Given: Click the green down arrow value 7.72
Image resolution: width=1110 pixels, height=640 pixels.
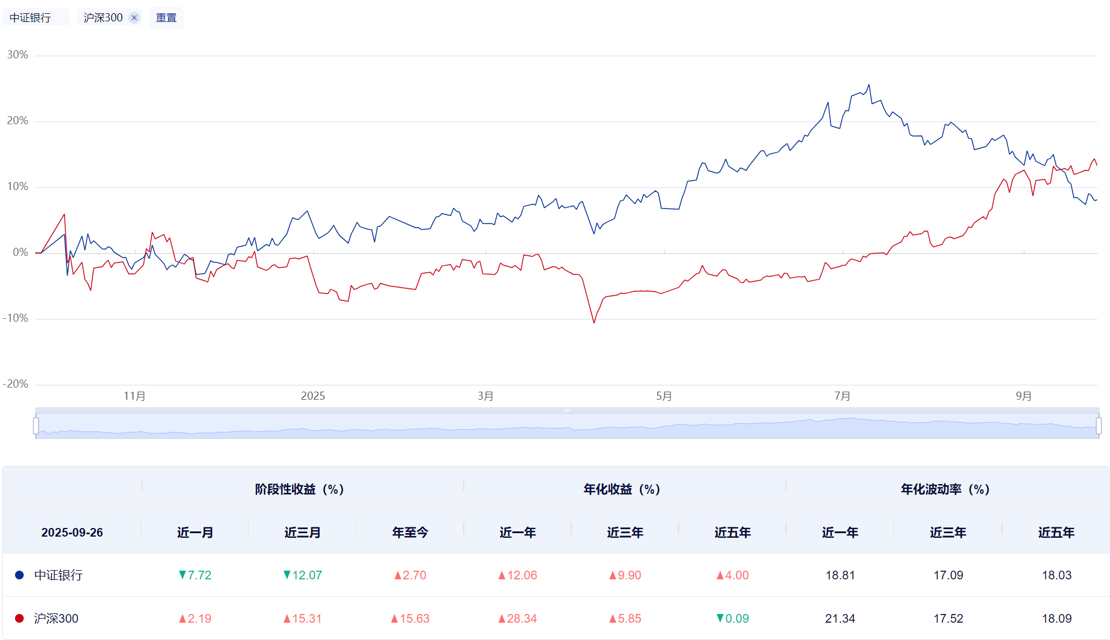Looking at the screenshot, I should [x=195, y=575].
